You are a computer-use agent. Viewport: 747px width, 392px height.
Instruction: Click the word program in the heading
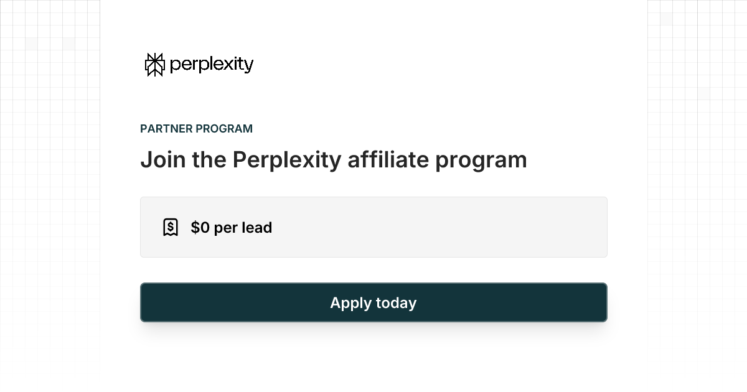(481, 161)
